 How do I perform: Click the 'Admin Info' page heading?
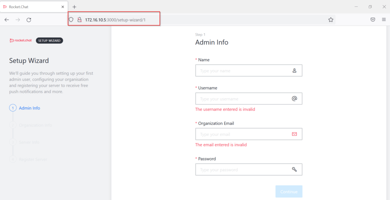[x=212, y=42]
